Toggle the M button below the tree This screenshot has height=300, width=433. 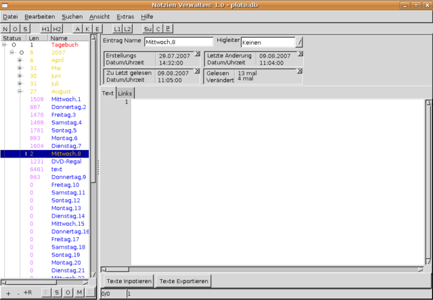[x=79, y=292]
